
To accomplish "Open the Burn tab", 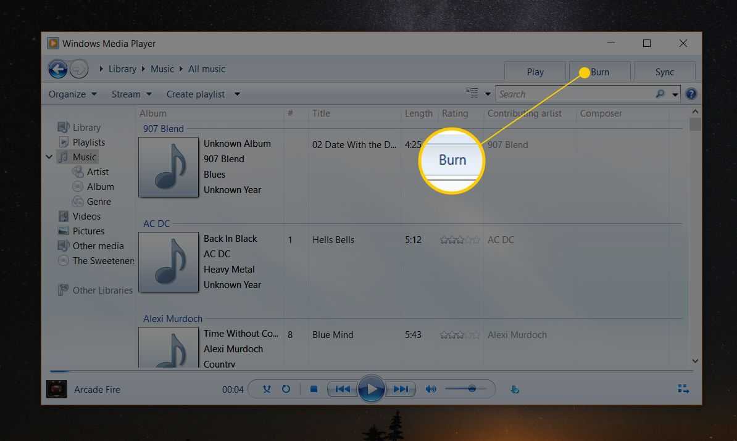I will pyautogui.click(x=600, y=72).
